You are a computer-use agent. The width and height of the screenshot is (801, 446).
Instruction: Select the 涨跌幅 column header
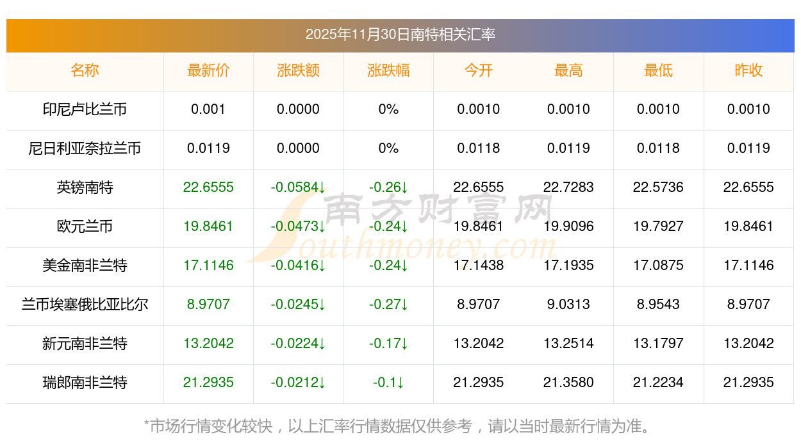tap(388, 70)
